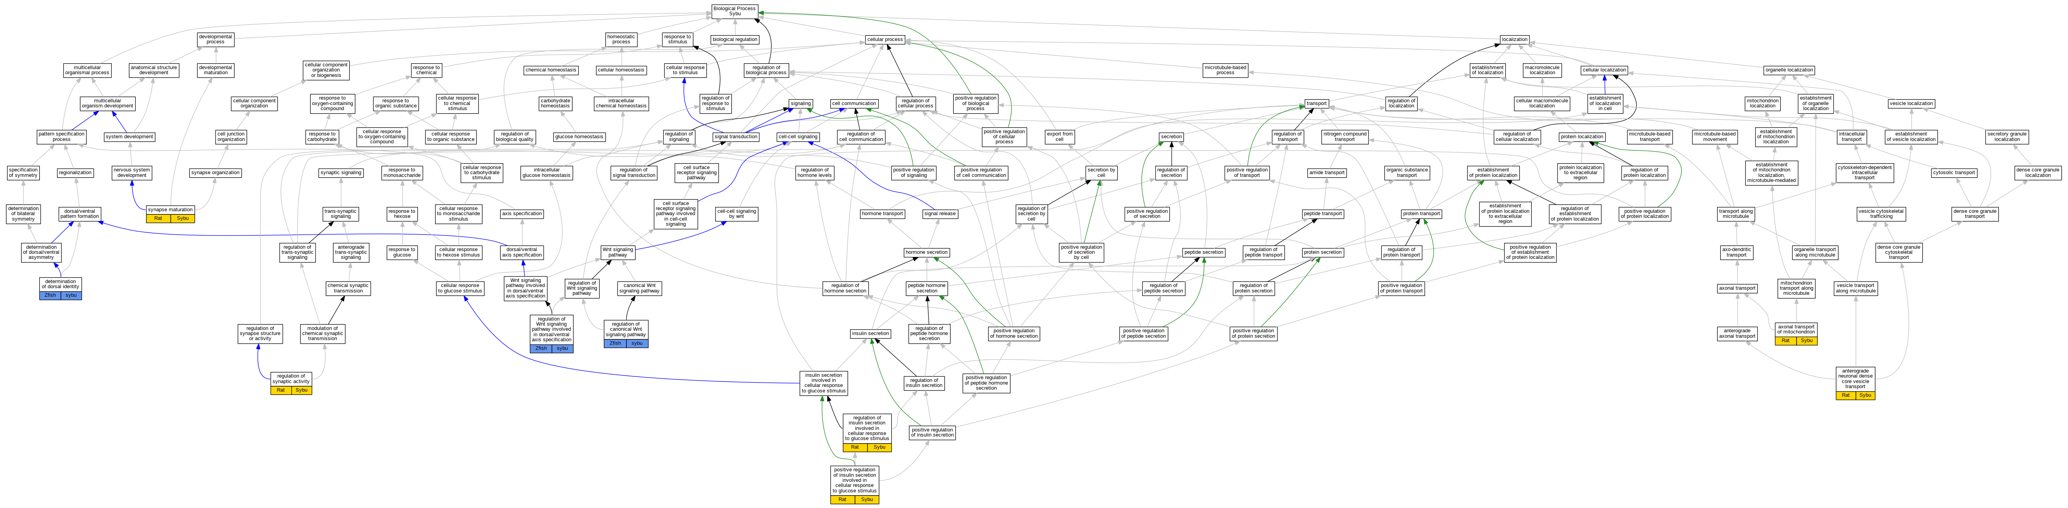Click the 'synaptic signaling' node
Screen dimensions: 2068x508
(x=341, y=173)
